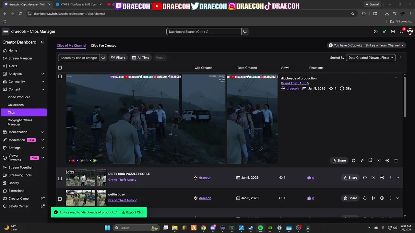Image resolution: width=415 pixels, height=233 pixels.
Task: Open the Sorted By Date Created dropdown
Action: (x=371, y=58)
